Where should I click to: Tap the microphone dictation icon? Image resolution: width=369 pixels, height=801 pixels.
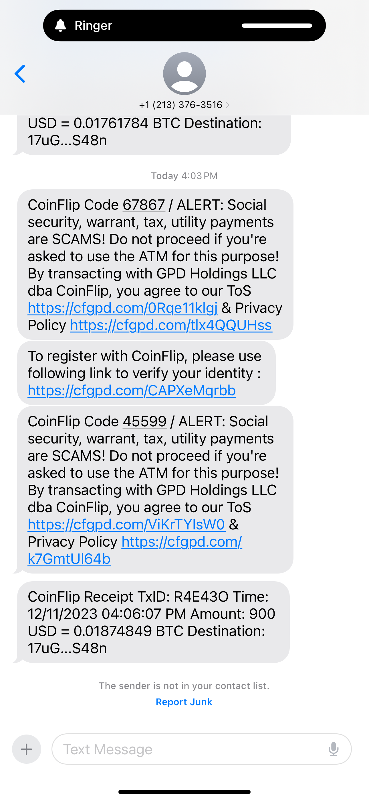(x=333, y=749)
